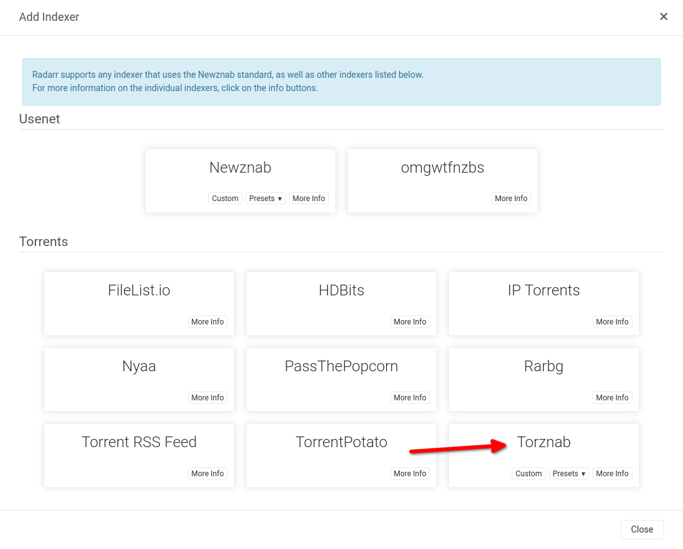Viewport: 683px width, 549px height.
Task: Click Custom button on Newznab card
Action: click(225, 198)
